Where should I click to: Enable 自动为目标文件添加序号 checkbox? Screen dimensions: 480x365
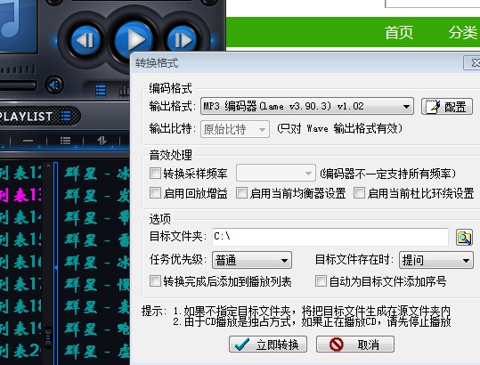click(321, 280)
